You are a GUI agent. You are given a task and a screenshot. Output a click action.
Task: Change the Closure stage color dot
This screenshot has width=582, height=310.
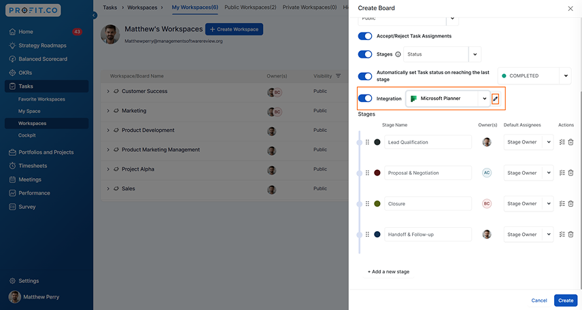(x=377, y=204)
